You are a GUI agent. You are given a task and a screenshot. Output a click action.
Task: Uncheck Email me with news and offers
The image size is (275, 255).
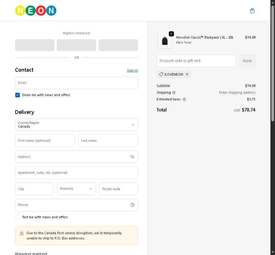(17, 95)
